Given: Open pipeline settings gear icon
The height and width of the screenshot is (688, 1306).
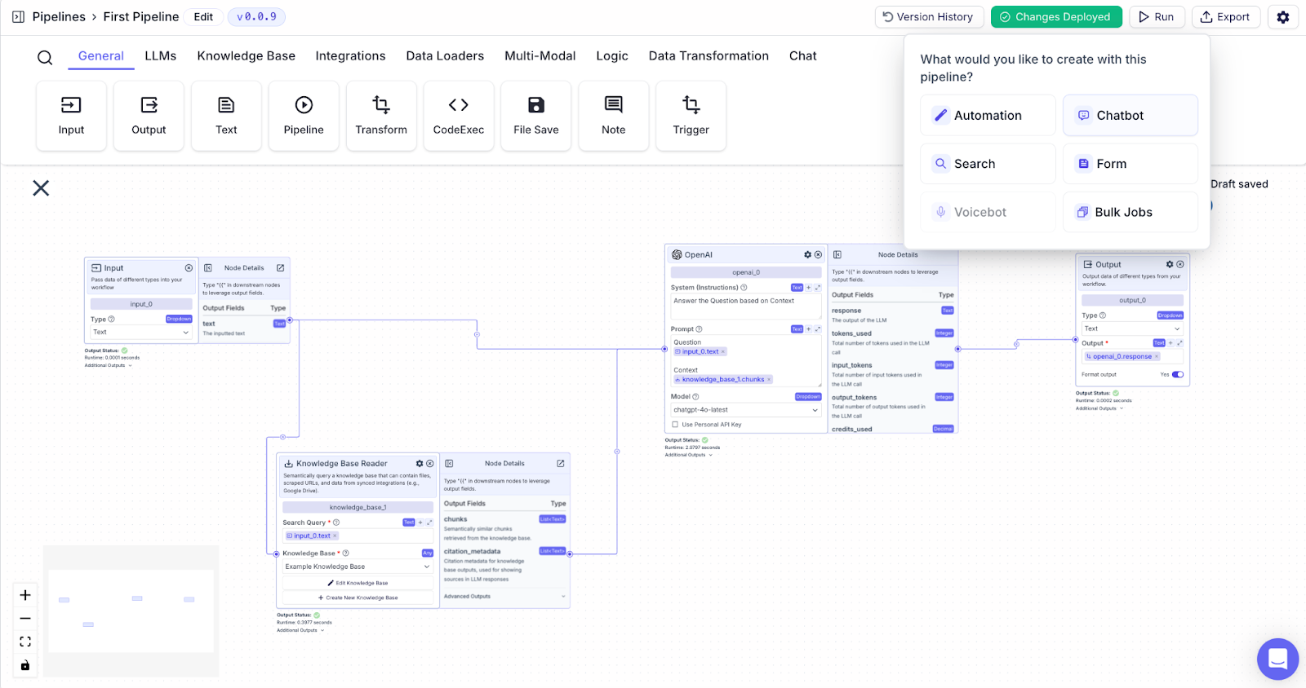Looking at the screenshot, I should click(x=1283, y=17).
